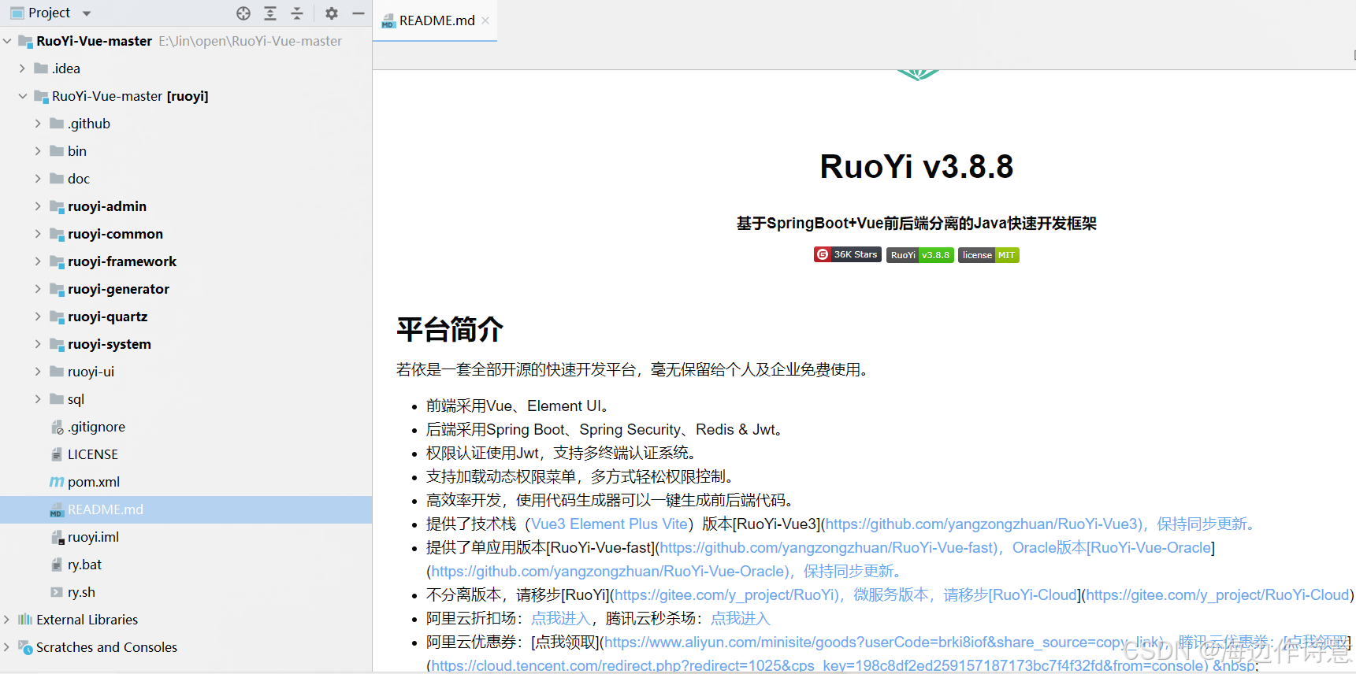1356x674 pixels.
Task: Click the ruoyi-framework module folder icon
Action: pyautogui.click(x=57, y=261)
